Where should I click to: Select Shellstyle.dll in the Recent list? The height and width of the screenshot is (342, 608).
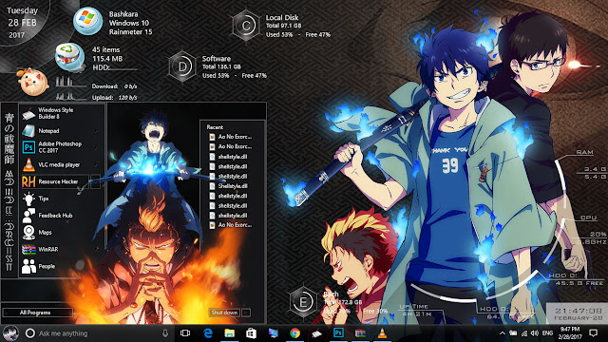pyautogui.click(x=231, y=186)
